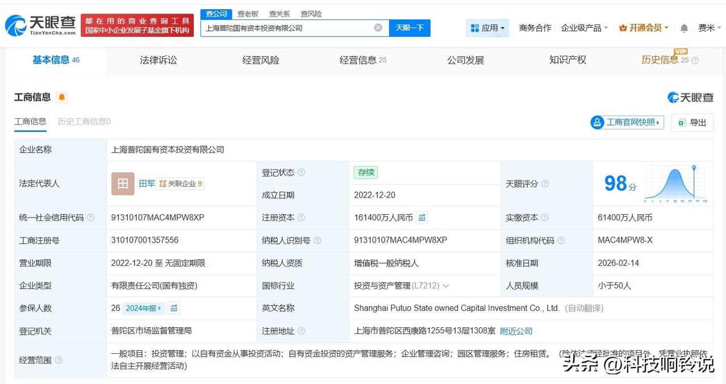This screenshot has height=384, width=726.
Task: Select the 161400万人民币 registered capital value
Action: [383, 218]
